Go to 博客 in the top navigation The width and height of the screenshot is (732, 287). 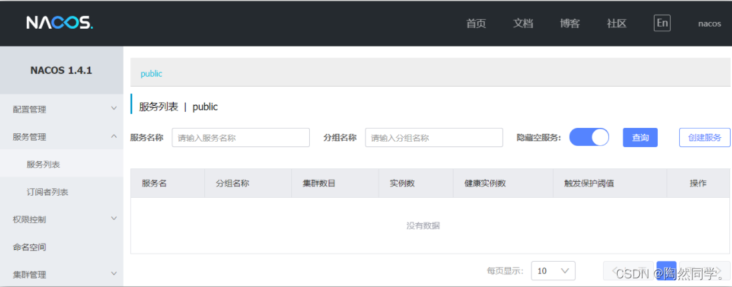pyautogui.click(x=570, y=23)
